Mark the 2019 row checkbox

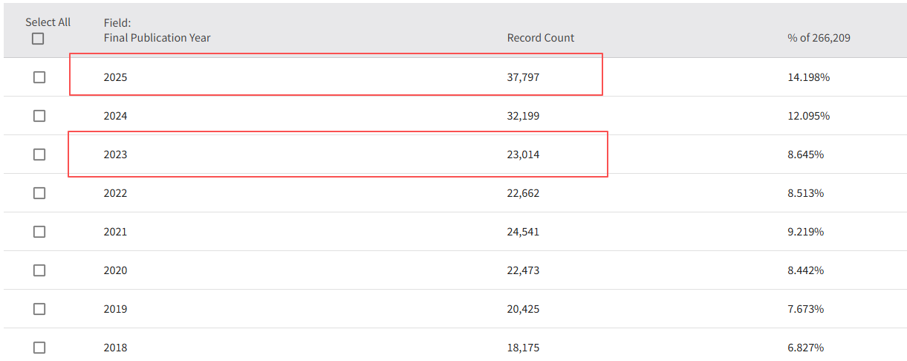39,309
